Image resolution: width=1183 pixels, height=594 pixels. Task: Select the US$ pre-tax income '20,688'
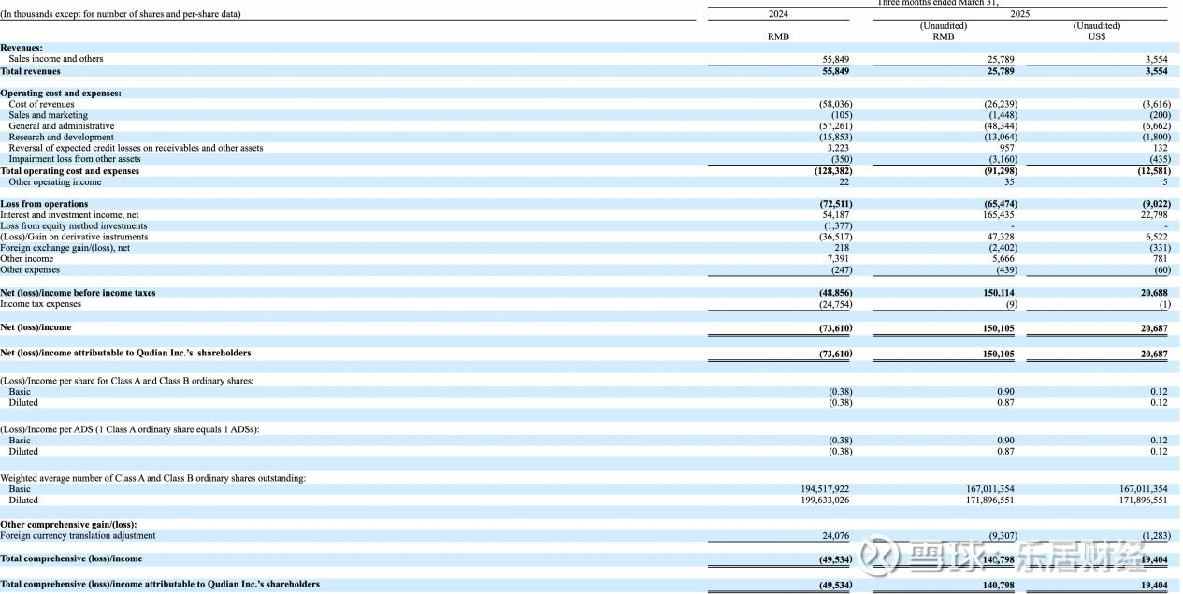pyautogui.click(x=1154, y=293)
